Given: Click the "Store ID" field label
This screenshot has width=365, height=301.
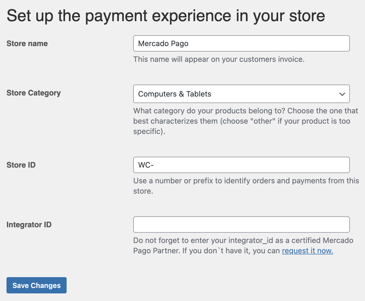Looking at the screenshot, I should tap(21, 165).
